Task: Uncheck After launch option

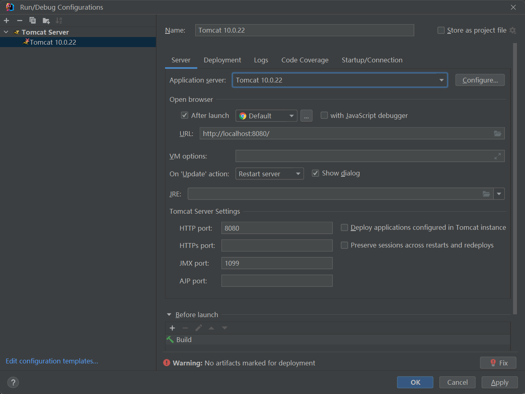Action: click(184, 116)
